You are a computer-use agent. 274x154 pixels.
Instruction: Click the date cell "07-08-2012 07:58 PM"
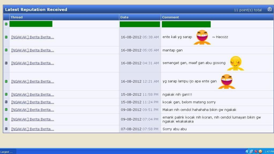[140, 129]
